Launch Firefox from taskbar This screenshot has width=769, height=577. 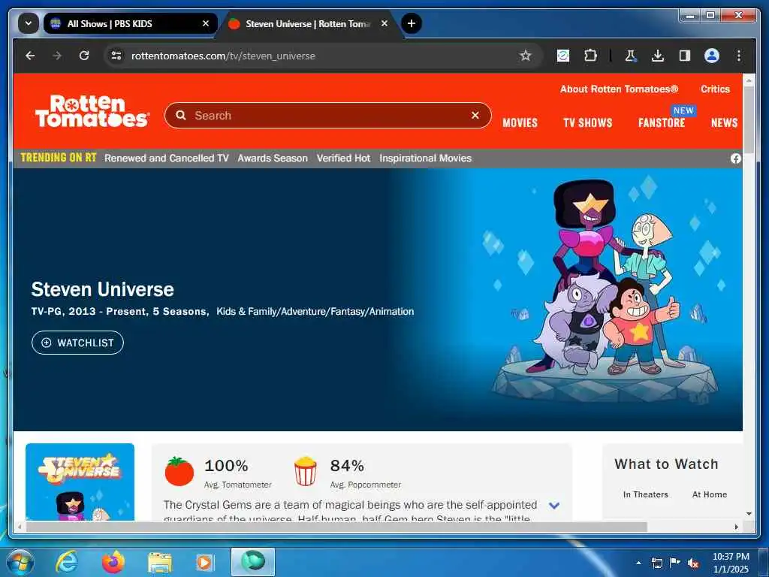click(113, 562)
